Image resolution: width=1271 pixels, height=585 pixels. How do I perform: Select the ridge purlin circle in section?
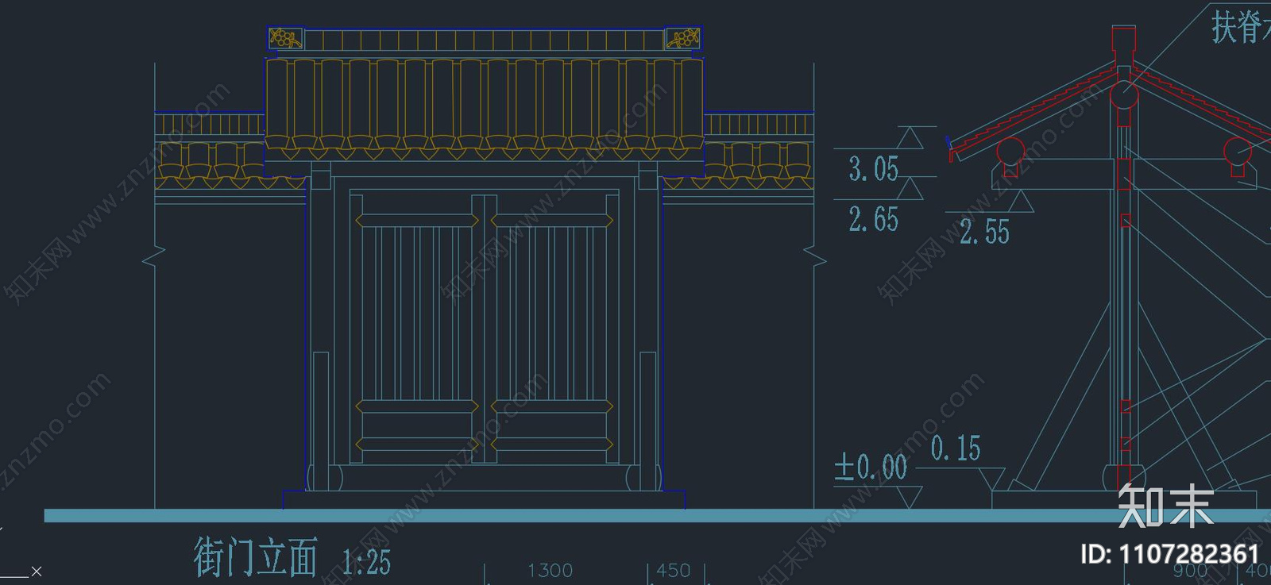[1124, 95]
